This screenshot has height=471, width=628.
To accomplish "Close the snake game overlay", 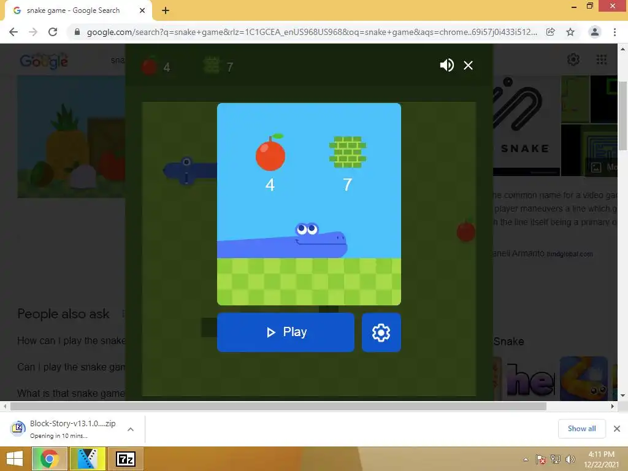I will point(468,65).
